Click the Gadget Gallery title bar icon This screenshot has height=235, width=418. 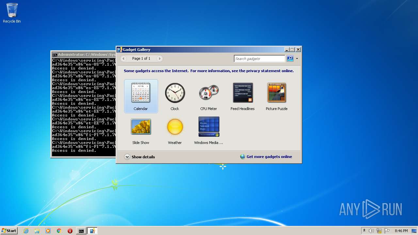(120, 50)
